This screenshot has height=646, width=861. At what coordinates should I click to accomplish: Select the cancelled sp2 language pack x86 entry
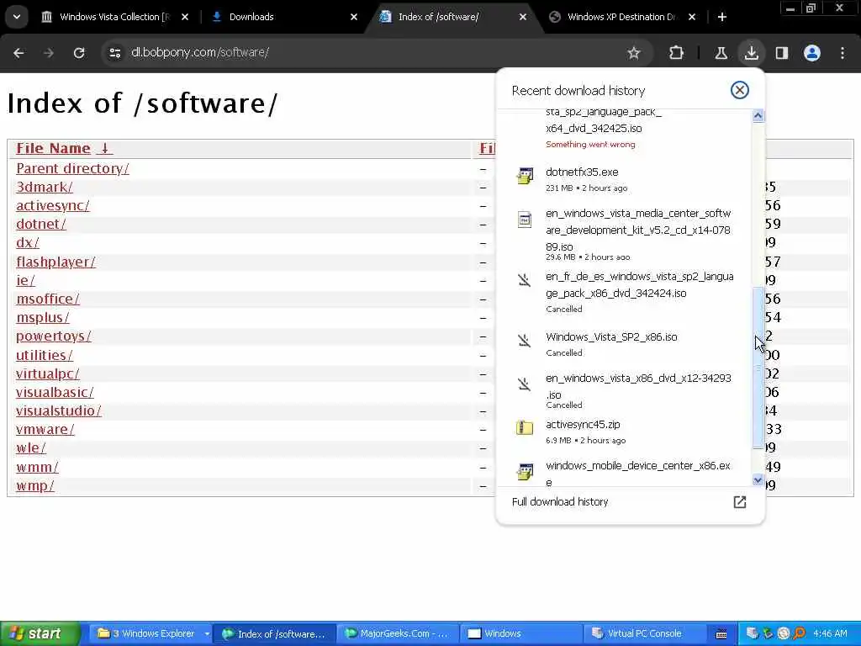(625, 292)
